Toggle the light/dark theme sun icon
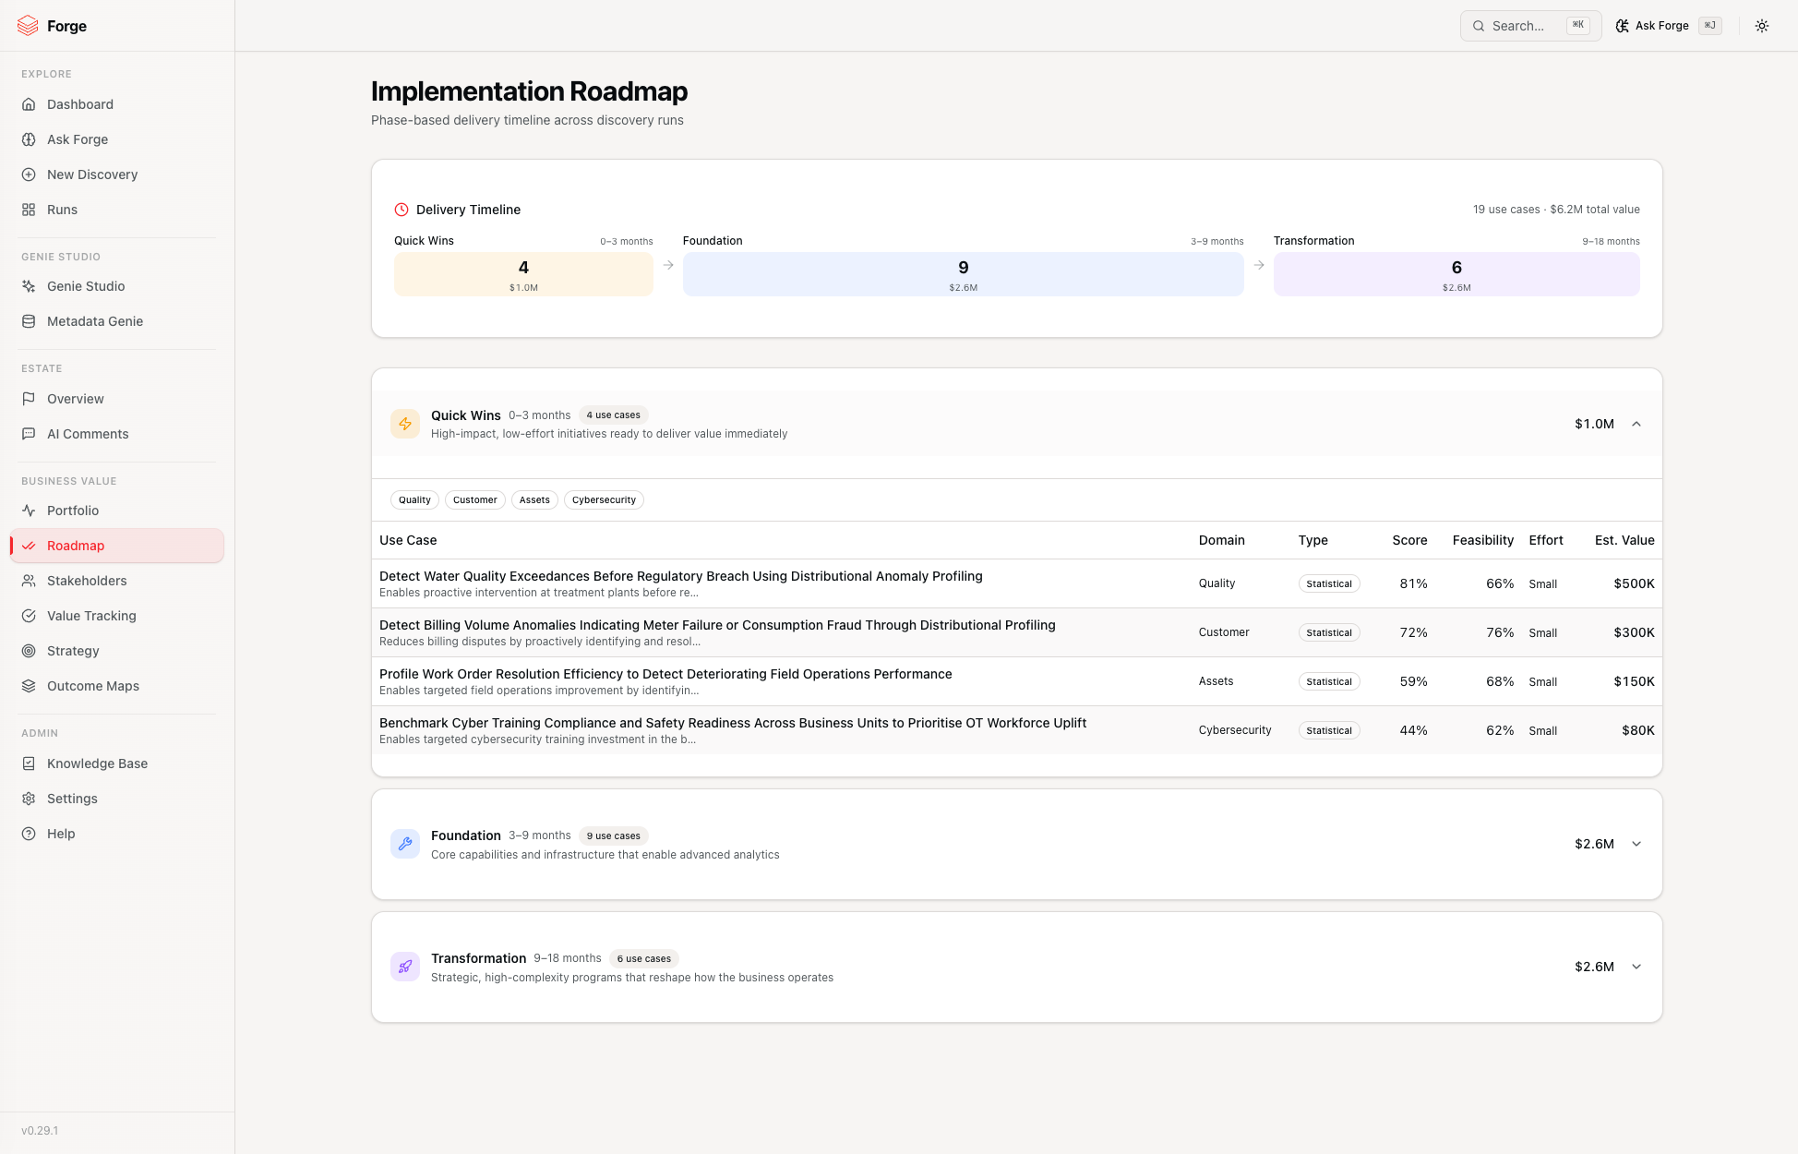 (x=1762, y=26)
